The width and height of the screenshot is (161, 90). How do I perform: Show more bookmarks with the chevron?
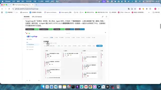(149, 12)
